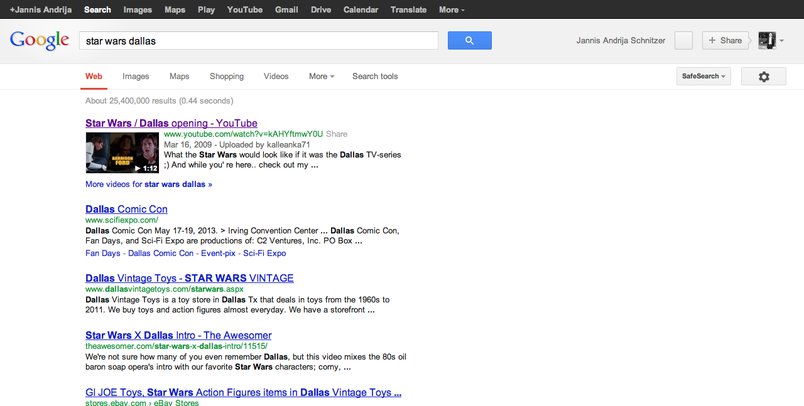Viewport: 804px width, 406px height.
Task: Open Play in the top bar
Action: click(x=206, y=9)
